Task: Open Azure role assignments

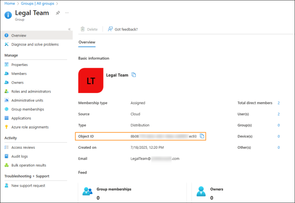Action: (x=30, y=127)
